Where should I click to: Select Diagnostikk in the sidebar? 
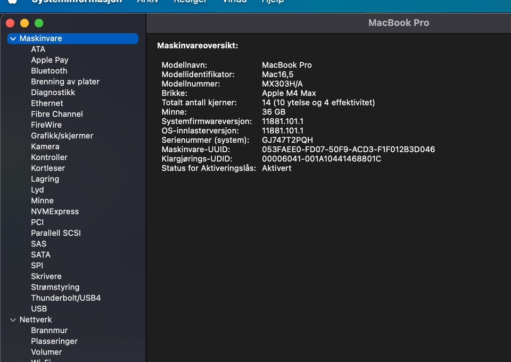[53, 93]
